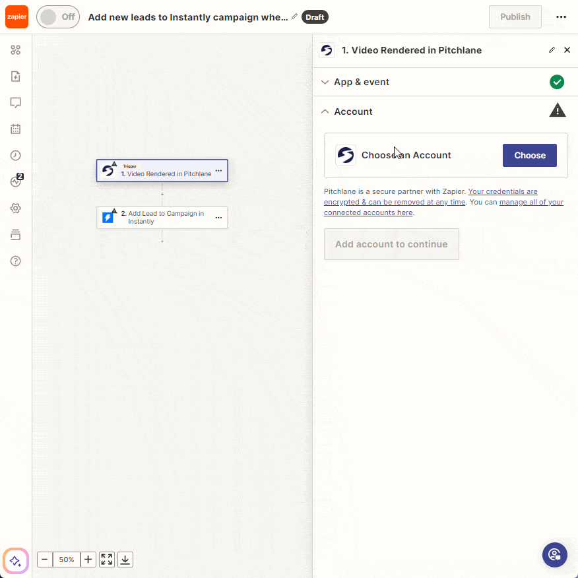Click the fit-to-view expand icon
The width and height of the screenshot is (578, 578).
[107, 560]
